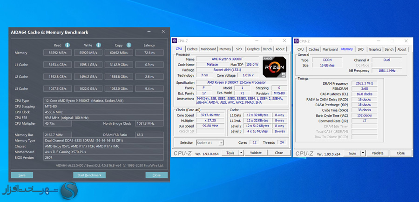This screenshot has height=202, width=419.
Task: Click Validate in CPU-Z CPU window
Action: point(256,153)
